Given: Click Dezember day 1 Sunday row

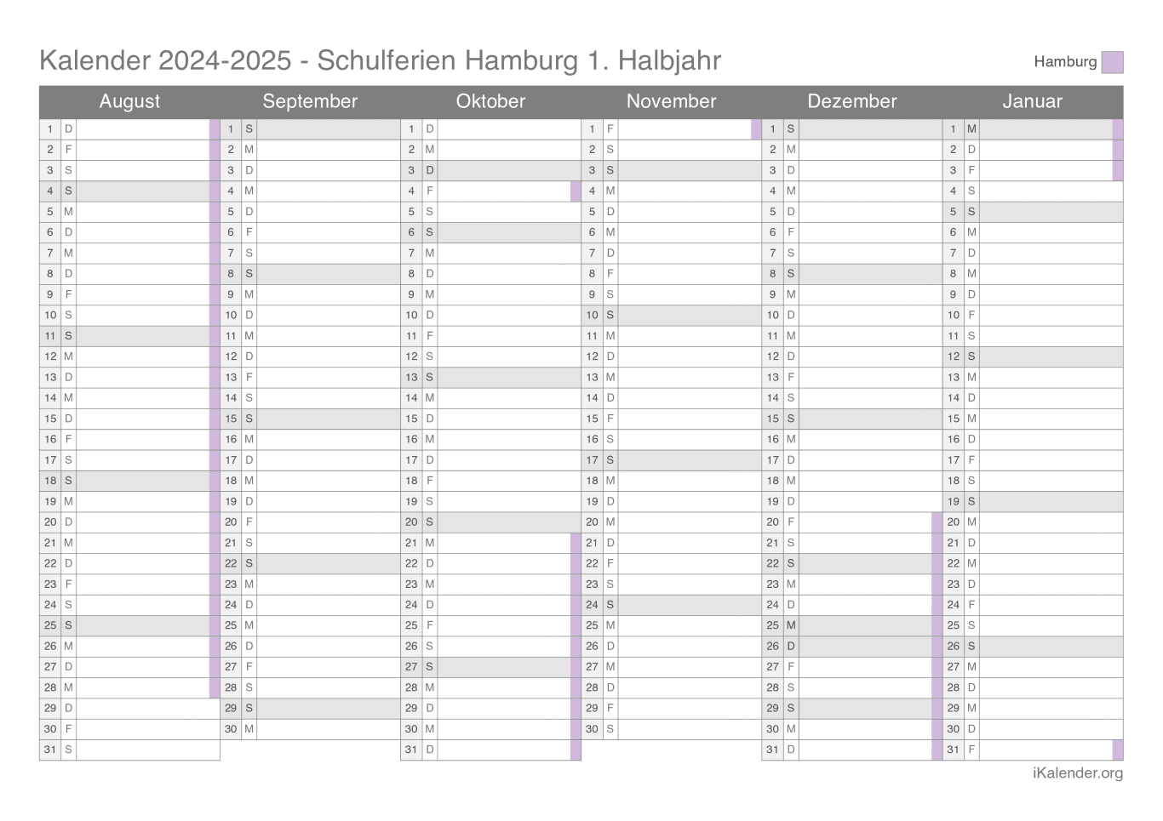Looking at the screenshot, I should coord(851,129).
